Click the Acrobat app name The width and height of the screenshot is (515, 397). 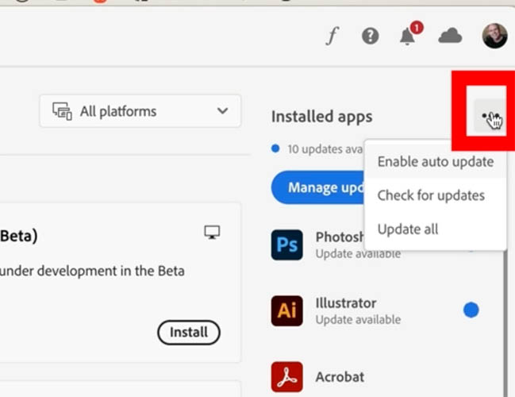tap(340, 377)
